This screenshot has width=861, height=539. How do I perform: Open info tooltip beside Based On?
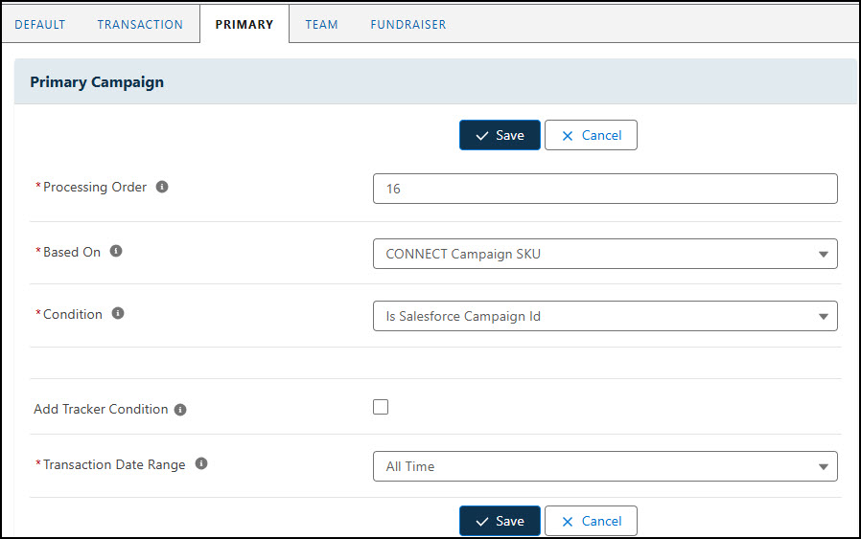[x=116, y=251]
